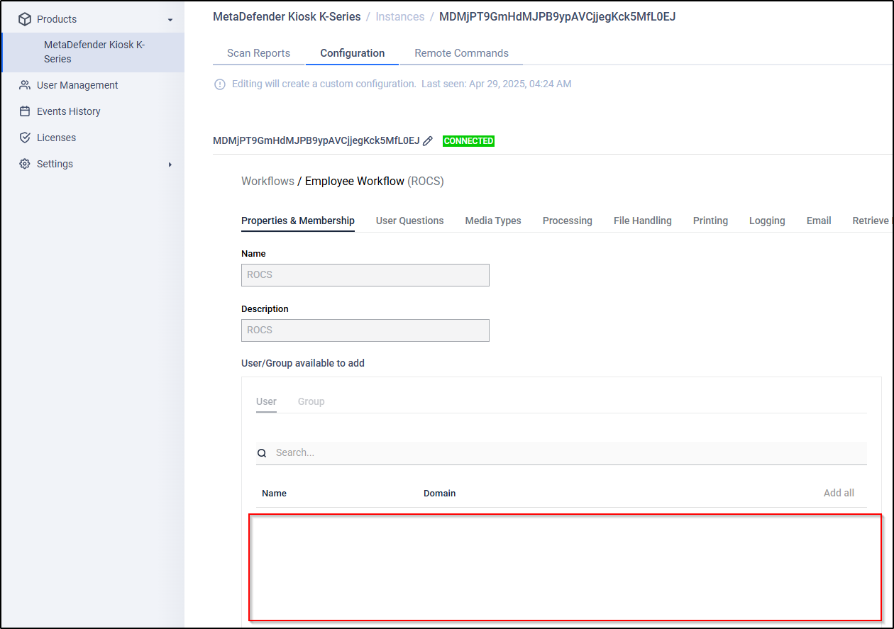Screen dimensions: 894x629
Task: Open Events History
Action: pyautogui.click(x=69, y=111)
